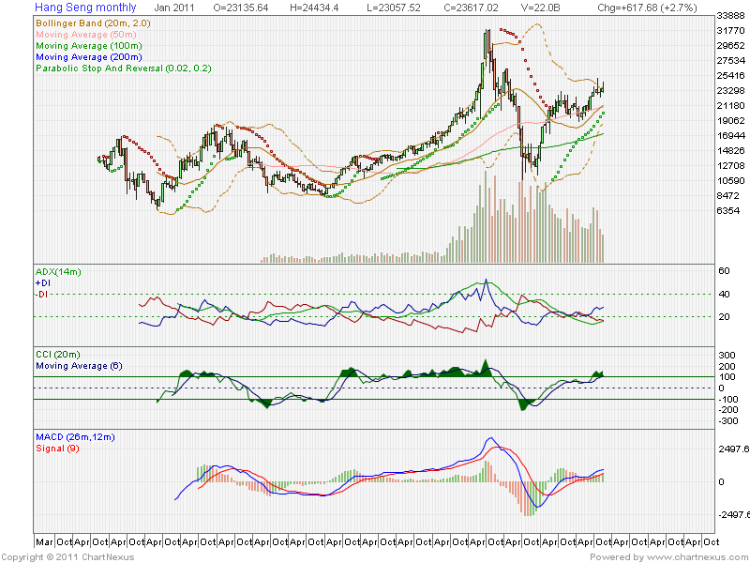Select the 'Moving Average (100m)' legend entry
This screenshot has width=750, height=563.
(89, 46)
